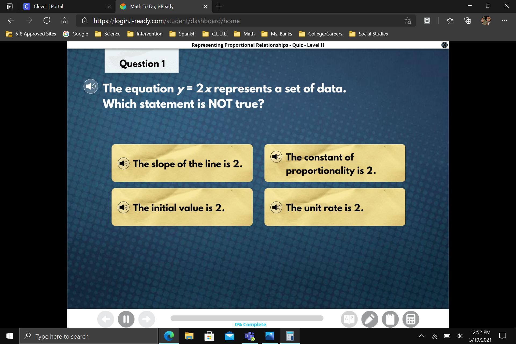Select answer "The initial value is 2."
516x344 pixels.
tap(182, 207)
